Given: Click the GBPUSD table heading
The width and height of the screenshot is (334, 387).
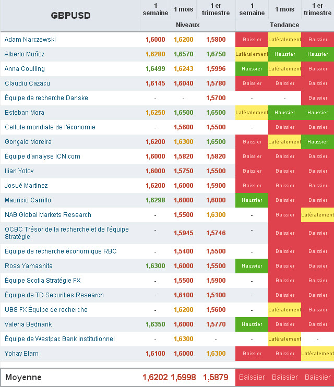Looking at the screenshot, I should point(70,16).
